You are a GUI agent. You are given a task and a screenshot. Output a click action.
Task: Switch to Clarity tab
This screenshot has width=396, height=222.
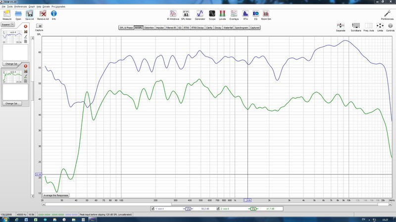tap(209, 28)
